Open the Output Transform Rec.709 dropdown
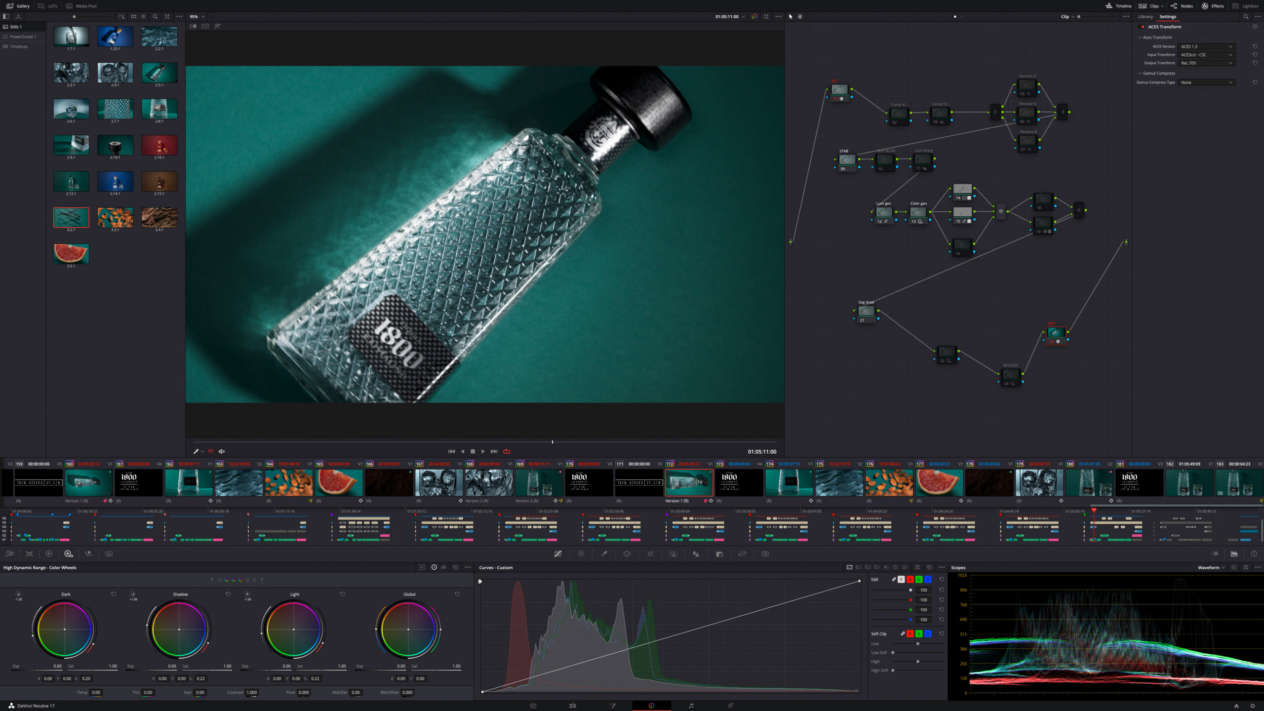 point(1206,63)
